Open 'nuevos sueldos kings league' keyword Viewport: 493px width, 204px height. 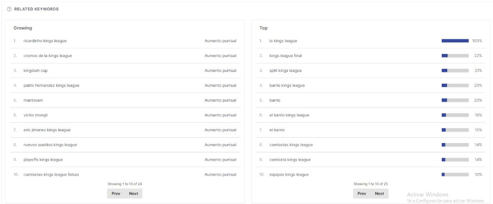(50, 145)
